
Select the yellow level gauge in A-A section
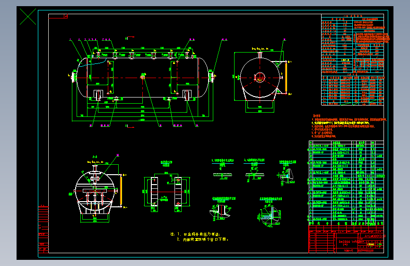click(x=121, y=191)
